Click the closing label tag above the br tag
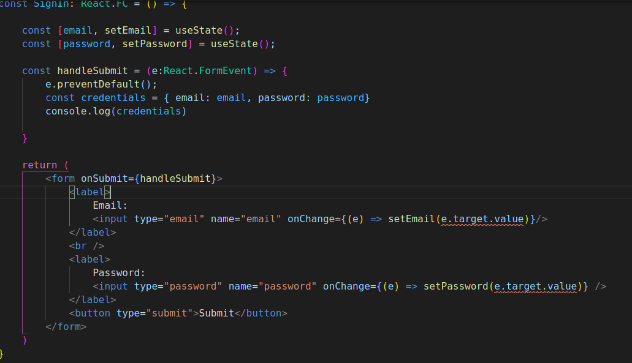 93,233
